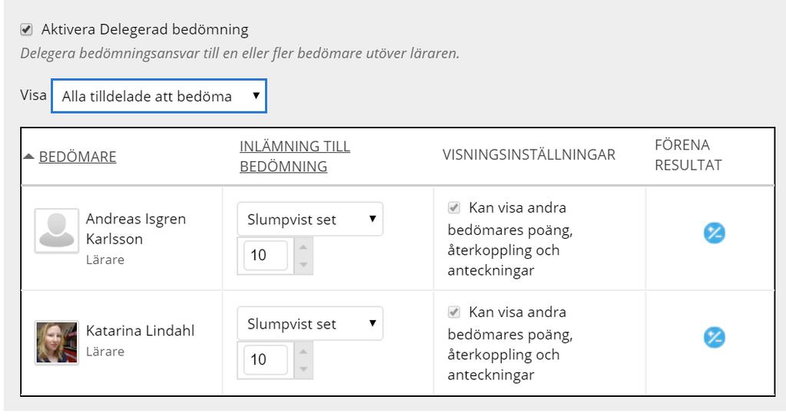Click the reconcile grades icon for Andreas Isgren Karlsson
The image size is (786, 420).
pos(715,233)
